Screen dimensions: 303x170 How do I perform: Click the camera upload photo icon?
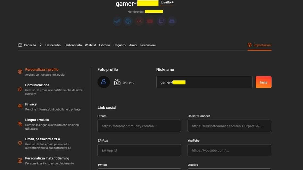point(117,82)
